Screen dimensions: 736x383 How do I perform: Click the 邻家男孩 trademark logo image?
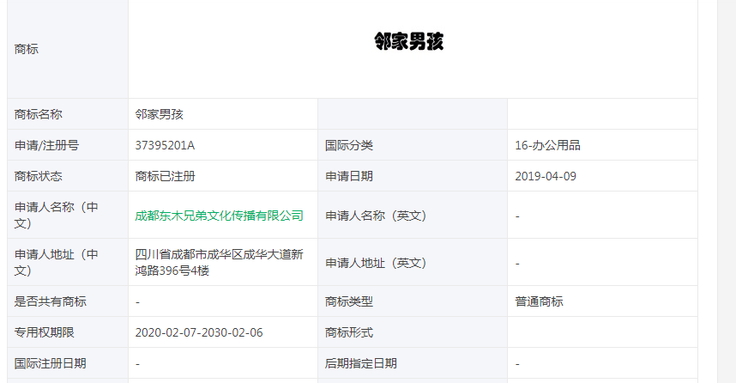pos(409,41)
